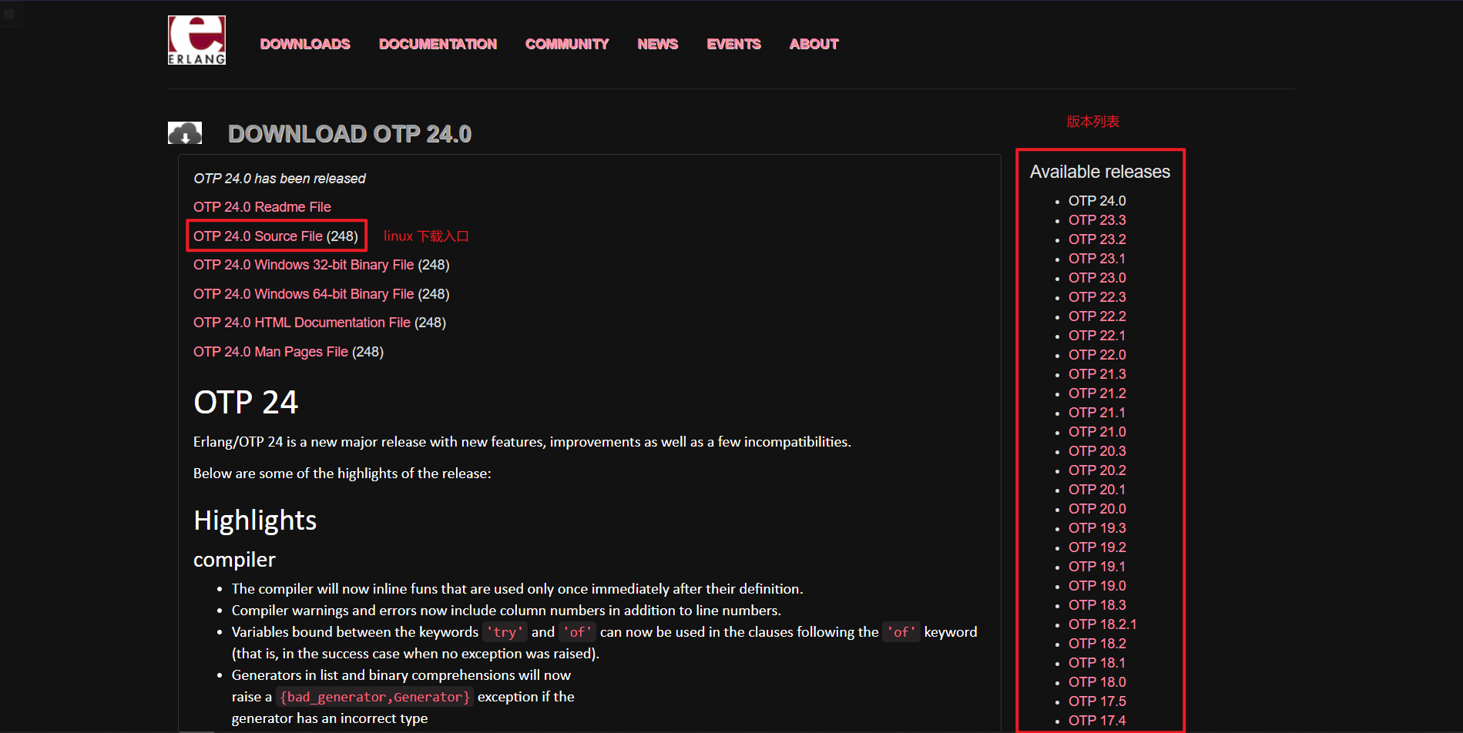Select OTP 17.4 release
This screenshot has width=1463, height=733.
(1097, 721)
